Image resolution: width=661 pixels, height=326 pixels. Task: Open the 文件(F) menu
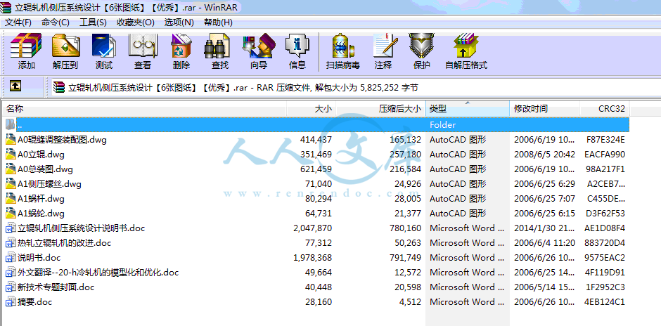pyautogui.click(x=18, y=22)
